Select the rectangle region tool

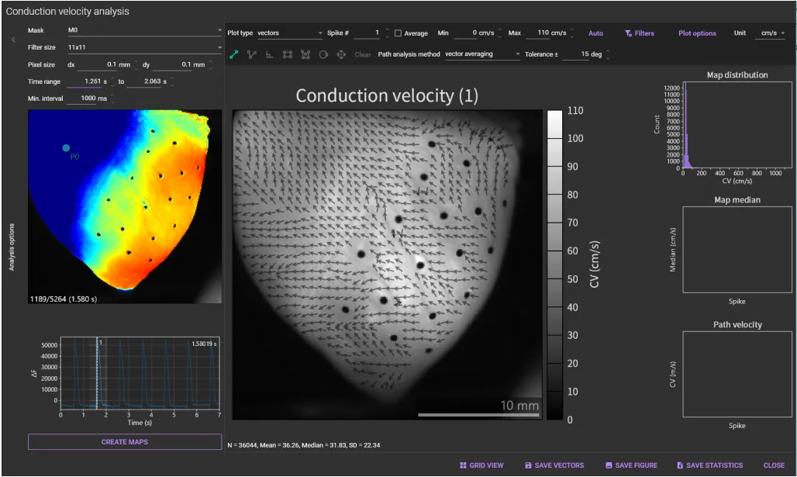(288, 55)
